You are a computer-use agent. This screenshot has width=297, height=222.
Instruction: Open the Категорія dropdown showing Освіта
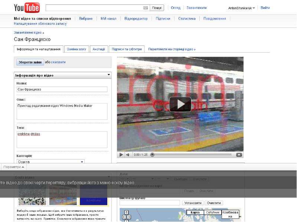50,162
